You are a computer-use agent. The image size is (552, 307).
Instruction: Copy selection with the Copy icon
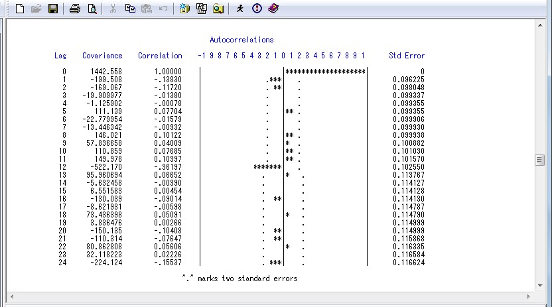click(130, 9)
